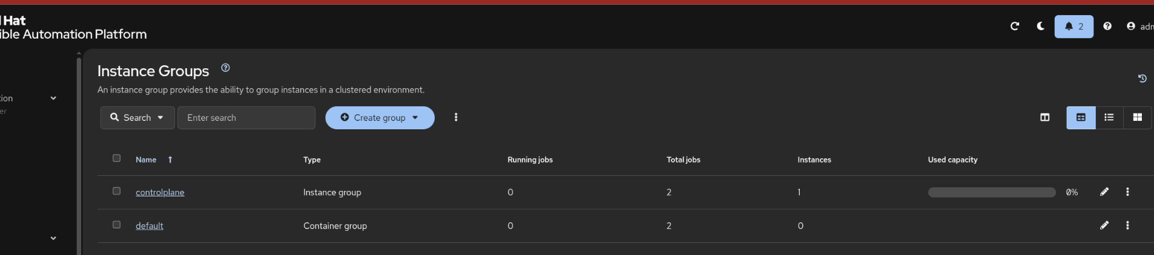Open the default group link
This screenshot has height=255, width=1154.
(x=150, y=226)
